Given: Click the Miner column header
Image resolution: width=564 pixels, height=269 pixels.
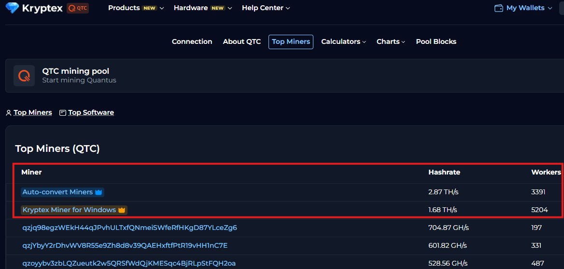Looking at the screenshot, I should pos(31,173).
